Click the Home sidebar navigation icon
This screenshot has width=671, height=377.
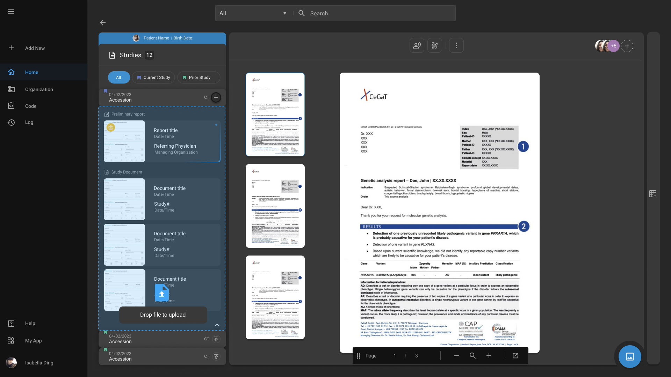pos(11,72)
